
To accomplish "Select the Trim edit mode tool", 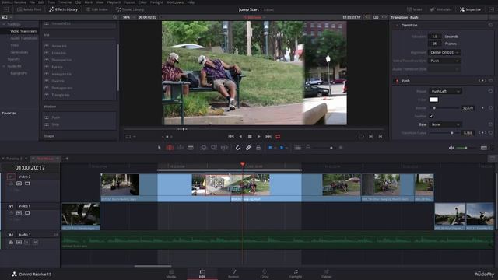I will 170,148.
